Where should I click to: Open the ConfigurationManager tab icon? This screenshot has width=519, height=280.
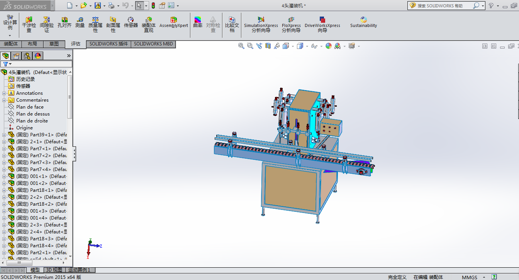click(x=27, y=56)
